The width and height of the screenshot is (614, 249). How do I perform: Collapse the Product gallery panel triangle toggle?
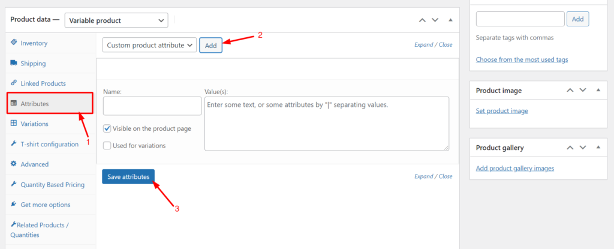[598, 148]
